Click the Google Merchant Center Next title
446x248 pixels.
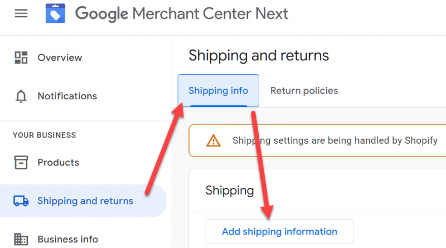tap(182, 13)
